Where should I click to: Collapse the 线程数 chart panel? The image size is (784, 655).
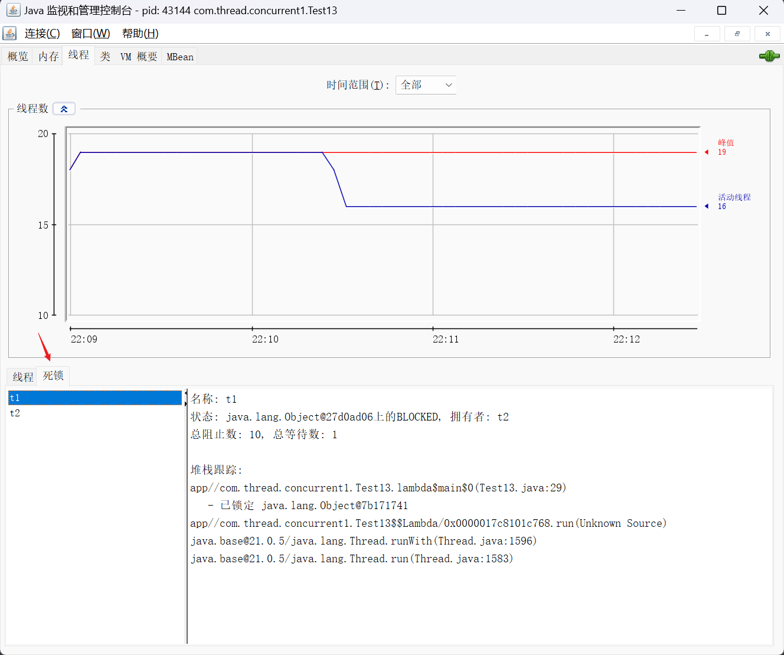pos(64,109)
